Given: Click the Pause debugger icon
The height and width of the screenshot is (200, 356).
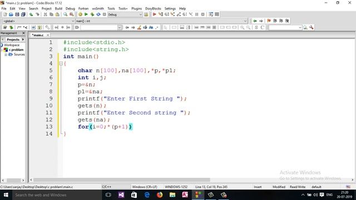Looking at the screenshot, I should click(197, 14).
